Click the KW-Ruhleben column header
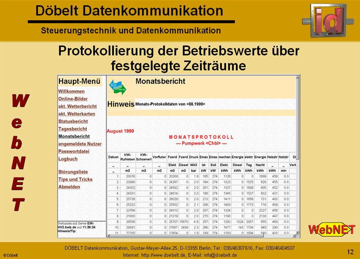This screenshot has height=259, width=360. pos(128,157)
